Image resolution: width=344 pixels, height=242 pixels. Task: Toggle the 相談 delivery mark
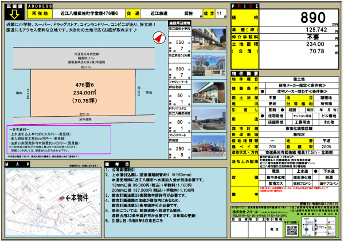[283, 110]
